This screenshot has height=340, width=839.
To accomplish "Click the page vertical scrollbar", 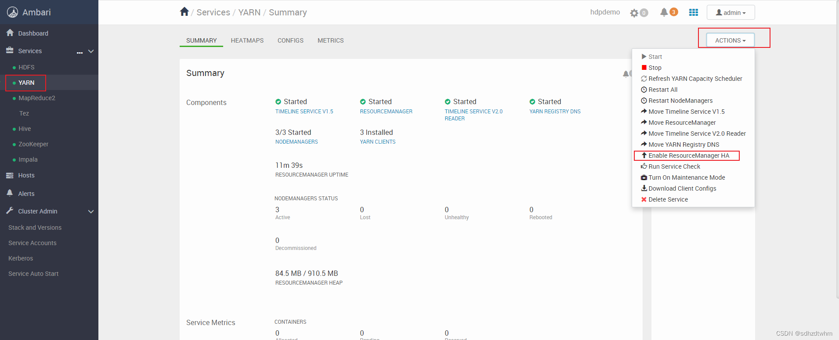I will coord(837,149).
